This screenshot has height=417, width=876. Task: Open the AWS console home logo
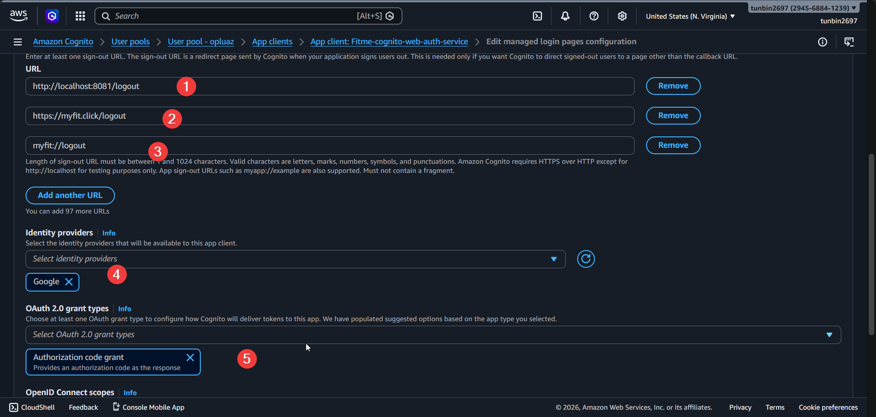click(x=18, y=15)
